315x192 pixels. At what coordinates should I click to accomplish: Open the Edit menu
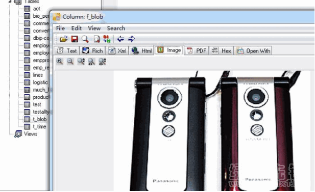click(77, 28)
